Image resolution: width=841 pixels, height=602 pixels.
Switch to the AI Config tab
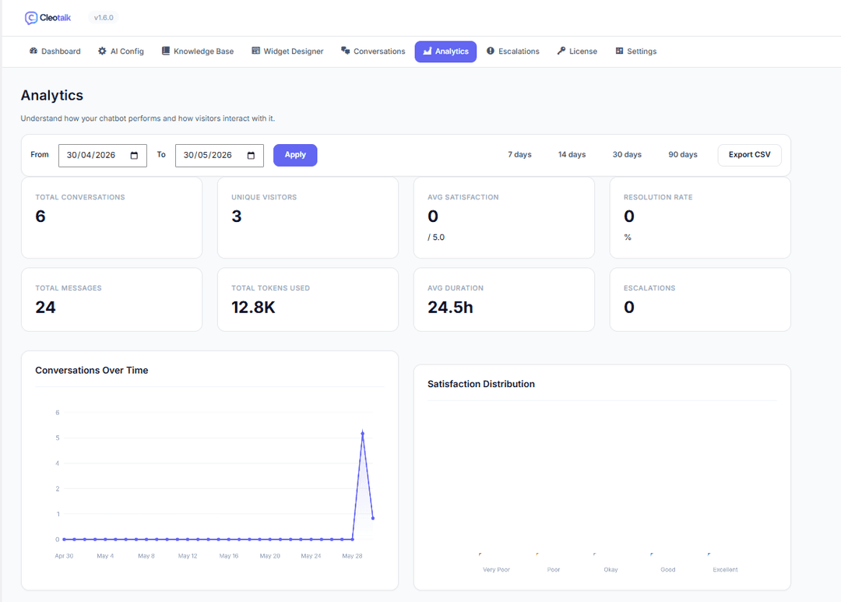coord(121,51)
